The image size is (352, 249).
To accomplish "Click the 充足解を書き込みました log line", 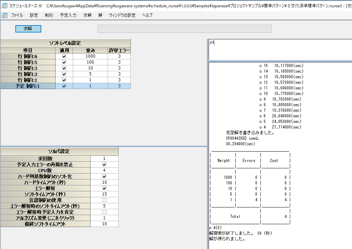I will click(x=250, y=133).
